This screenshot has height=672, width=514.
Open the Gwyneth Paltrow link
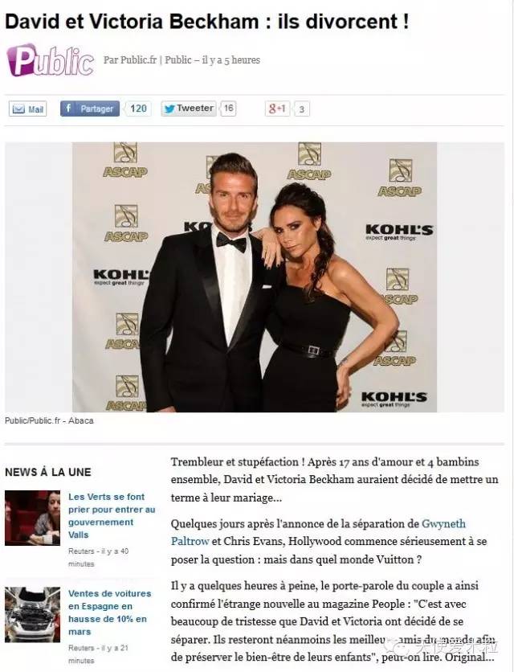(x=318, y=532)
